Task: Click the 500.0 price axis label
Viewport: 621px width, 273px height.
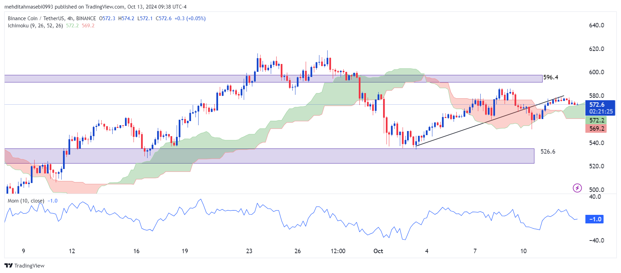Action: pos(596,190)
